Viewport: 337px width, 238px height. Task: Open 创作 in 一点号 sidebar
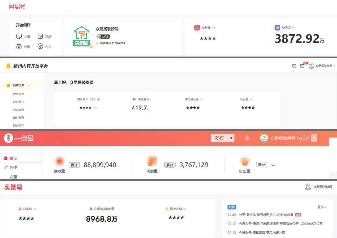(x=11, y=167)
